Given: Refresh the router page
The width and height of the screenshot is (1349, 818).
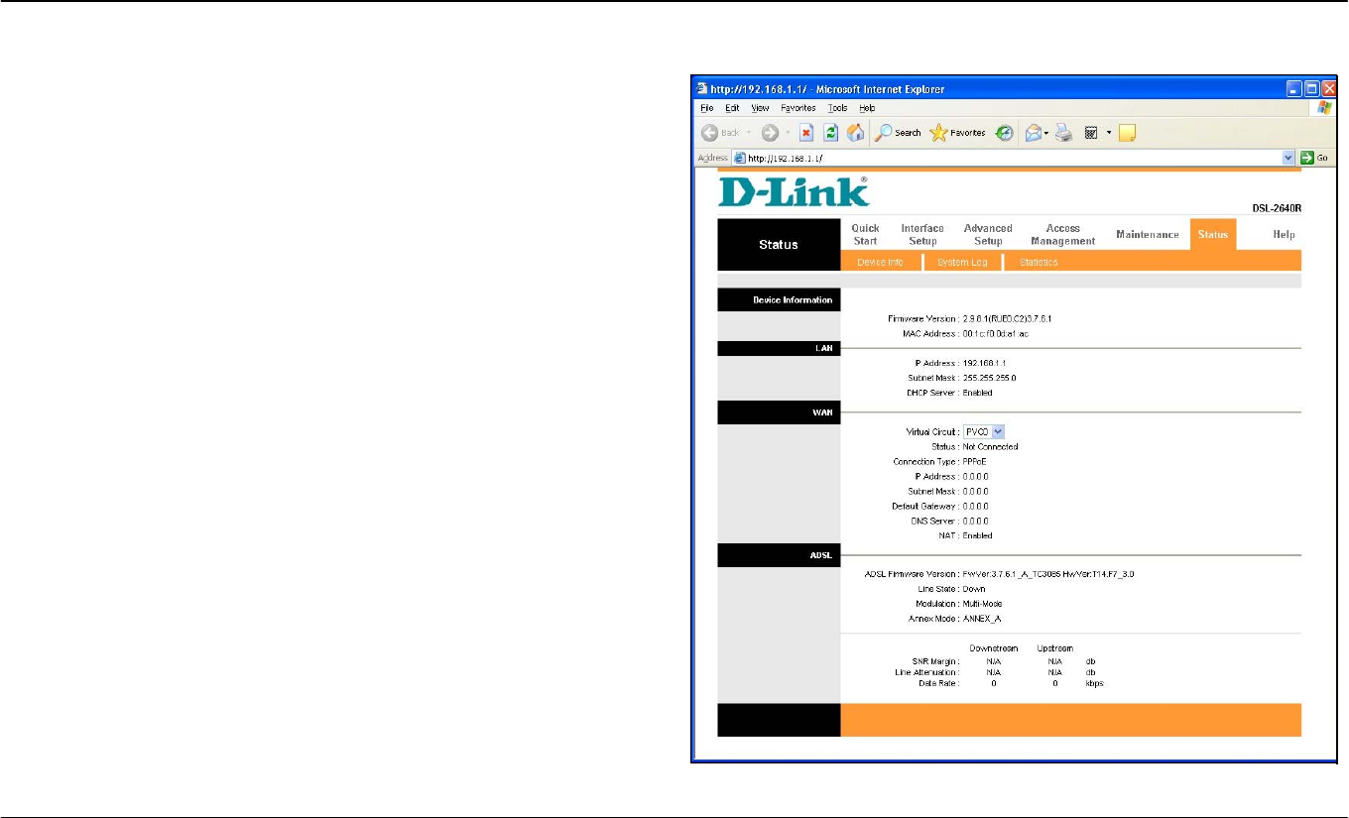Looking at the screenshot, I should [831, 133].
